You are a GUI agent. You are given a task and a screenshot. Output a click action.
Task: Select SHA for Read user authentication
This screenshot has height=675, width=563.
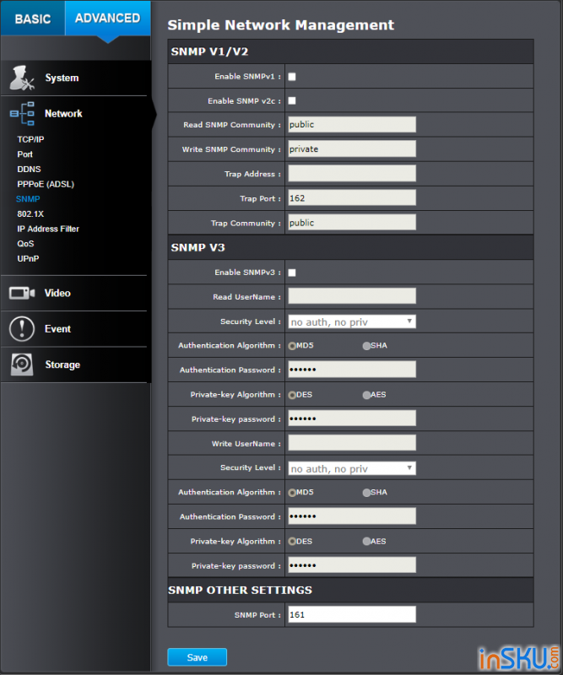coord(366,346)
